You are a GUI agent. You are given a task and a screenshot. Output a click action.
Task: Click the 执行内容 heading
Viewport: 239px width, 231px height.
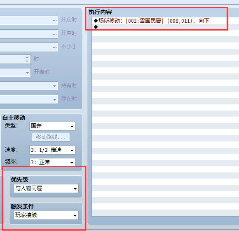[x=100, y=12]
